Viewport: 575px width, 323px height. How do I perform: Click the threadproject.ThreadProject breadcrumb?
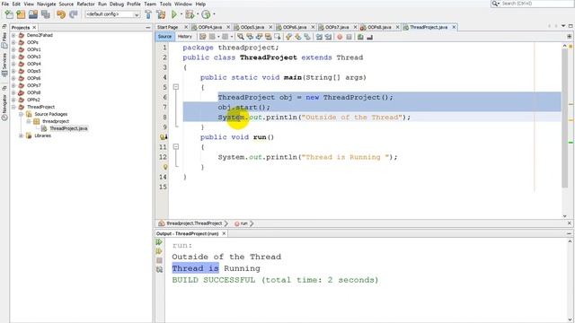(194, 223)
